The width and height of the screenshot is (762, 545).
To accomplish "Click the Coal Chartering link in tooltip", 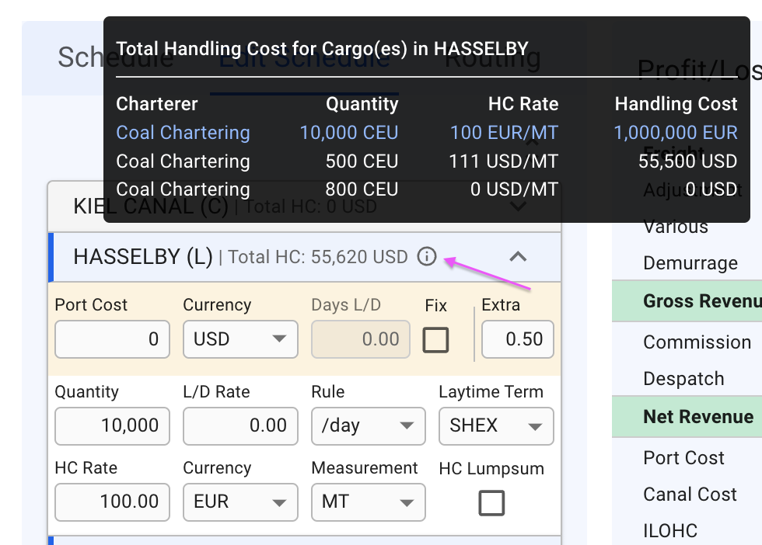I will pyautogui.click(x=183, y=133).
